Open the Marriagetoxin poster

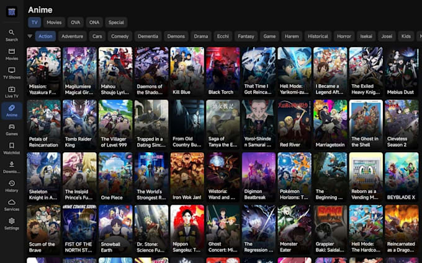330,124
